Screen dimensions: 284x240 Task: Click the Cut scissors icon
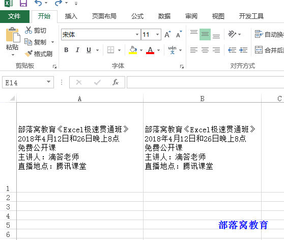(x=29, y=30)
